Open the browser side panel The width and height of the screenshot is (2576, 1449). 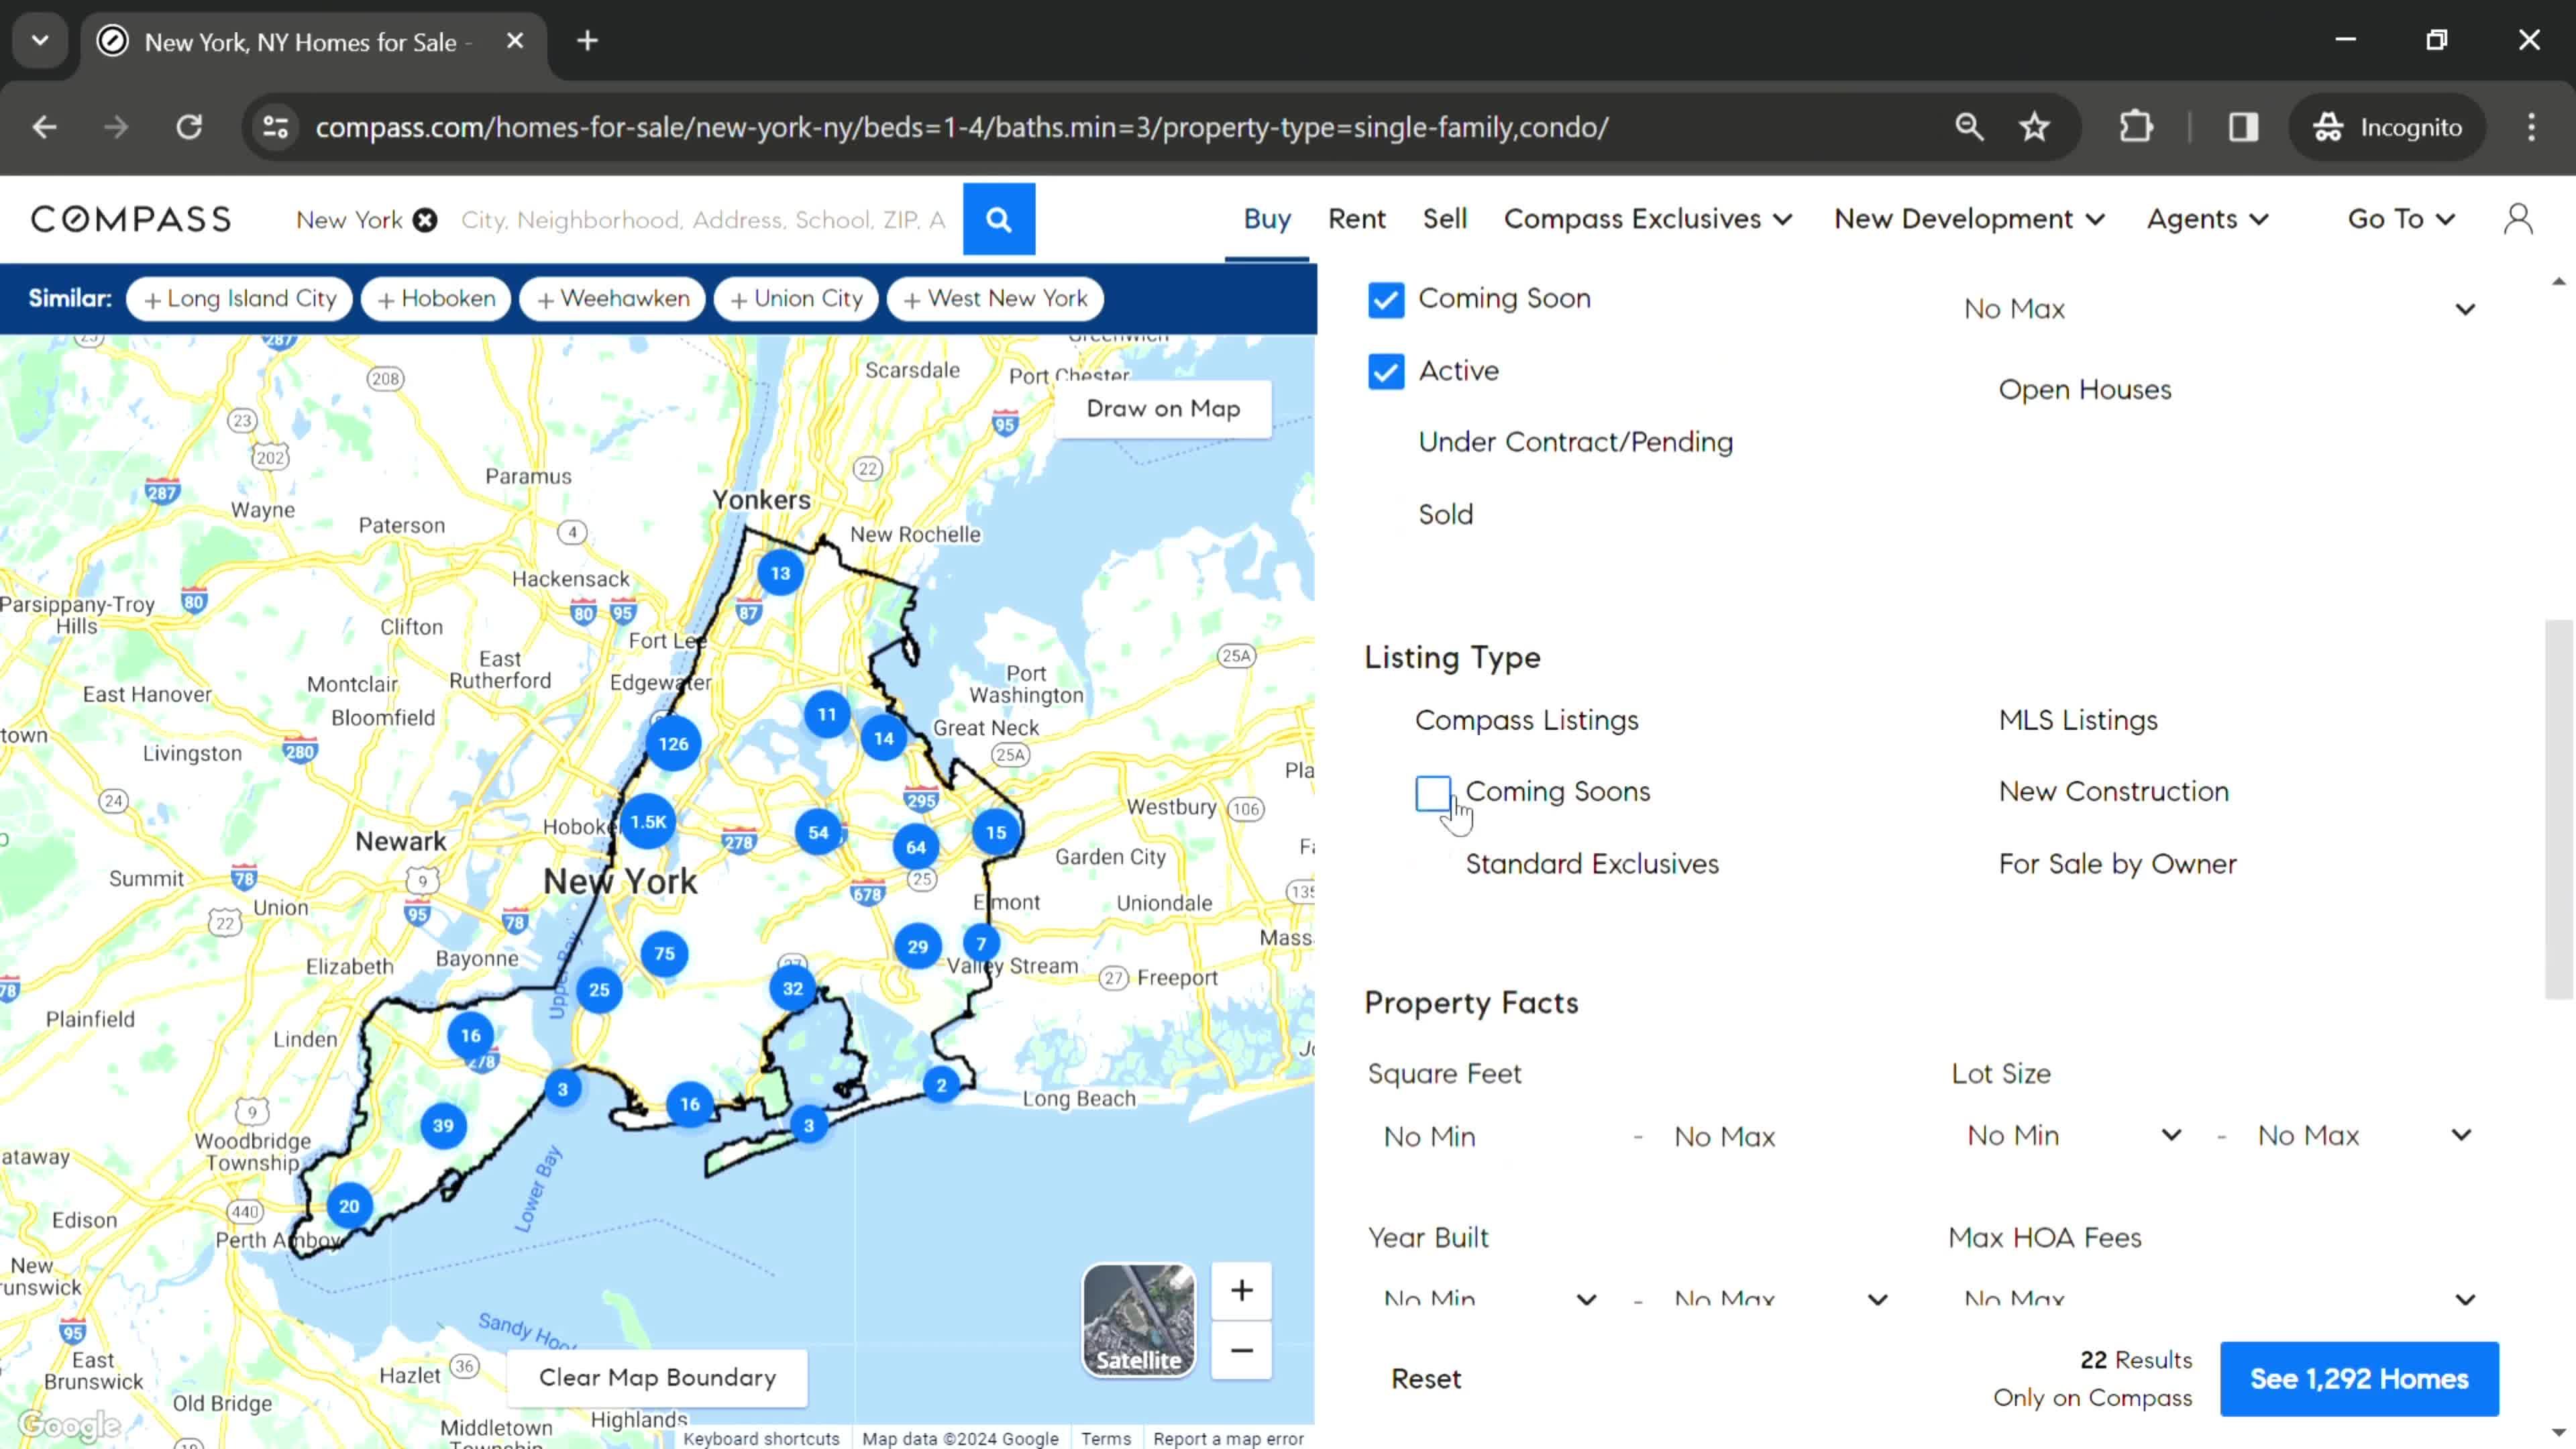(2243, 127)
